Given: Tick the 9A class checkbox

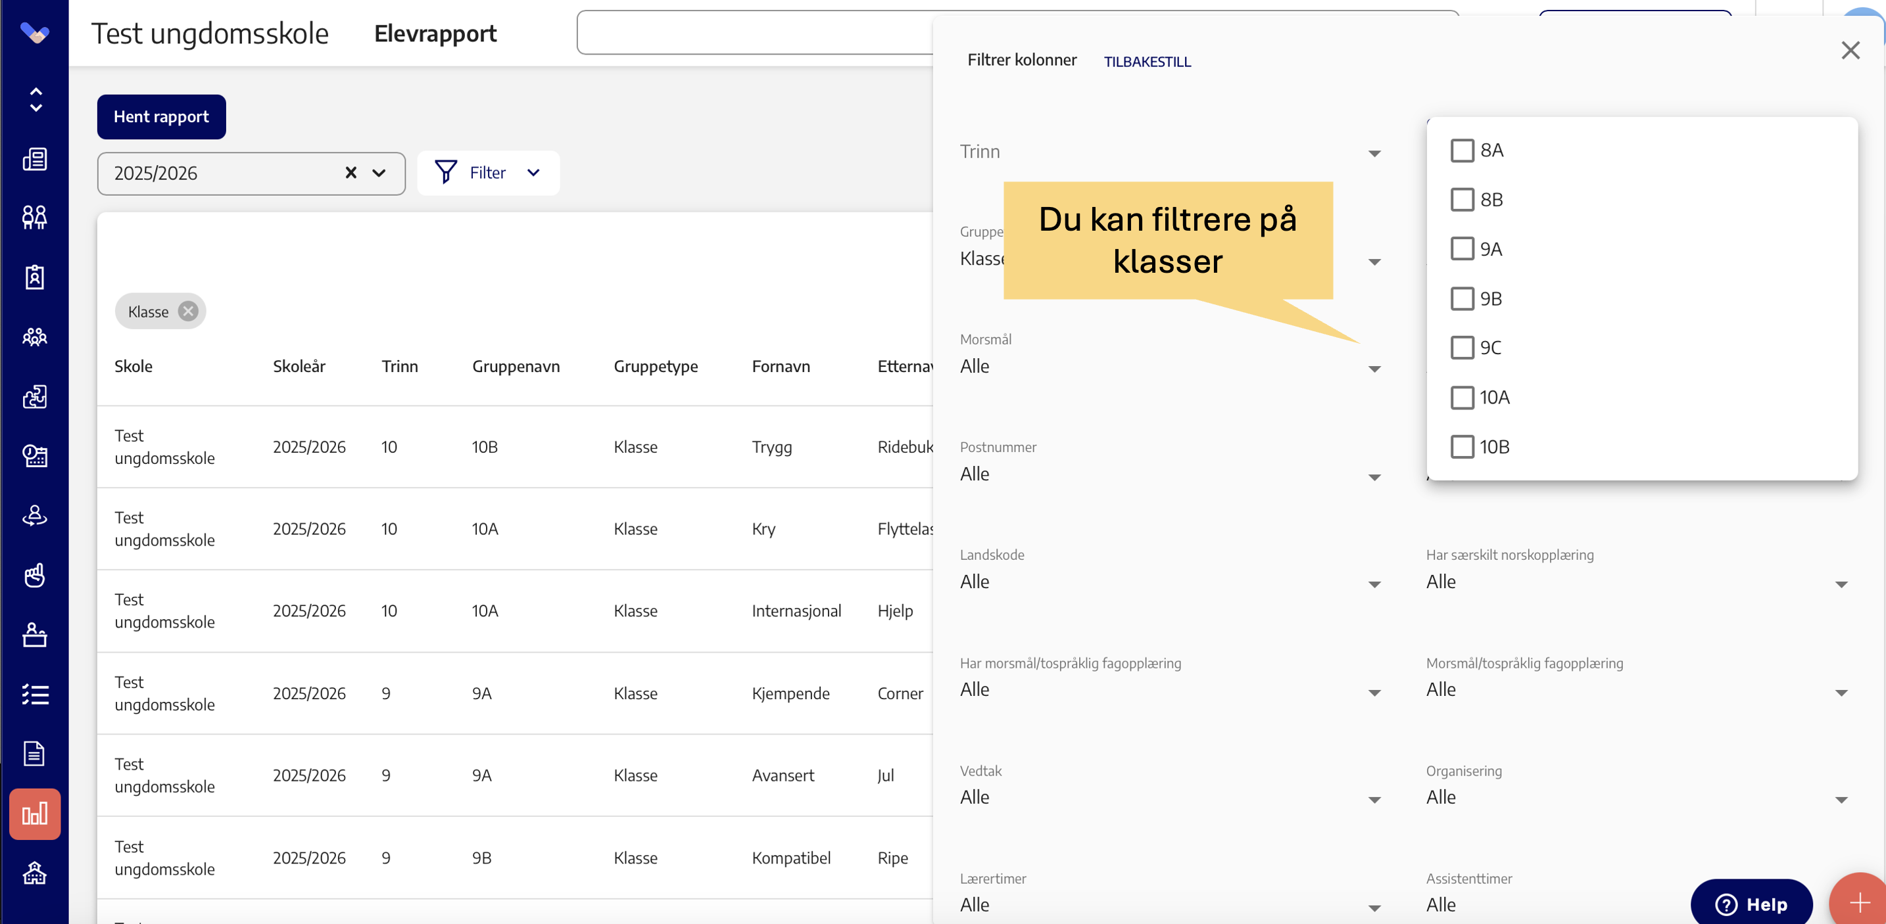Looking at the screenshot, I should pyautogui.click(x=1462, y=248).
